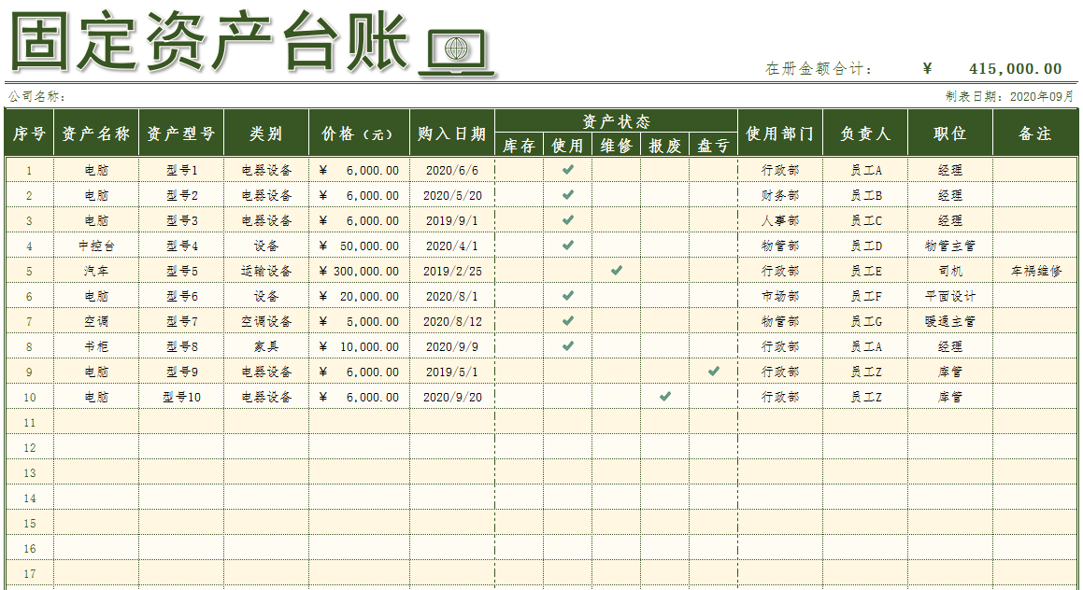Select the 型号10 model cell
1083x590 pixels.
pyautogui.click(x=181, y=397)
